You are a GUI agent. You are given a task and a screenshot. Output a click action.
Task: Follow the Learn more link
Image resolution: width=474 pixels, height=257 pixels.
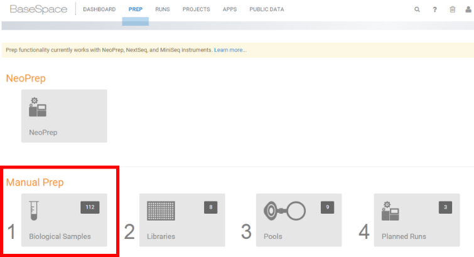tap(230, 50)
